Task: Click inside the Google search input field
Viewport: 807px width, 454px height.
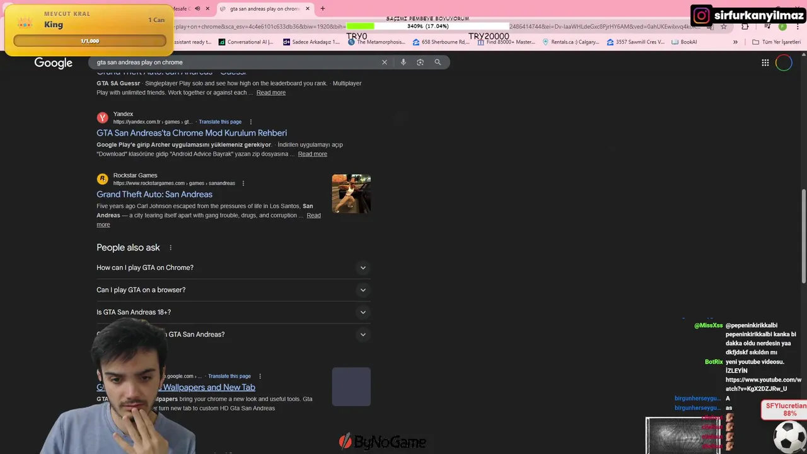Action: point(233,62)
